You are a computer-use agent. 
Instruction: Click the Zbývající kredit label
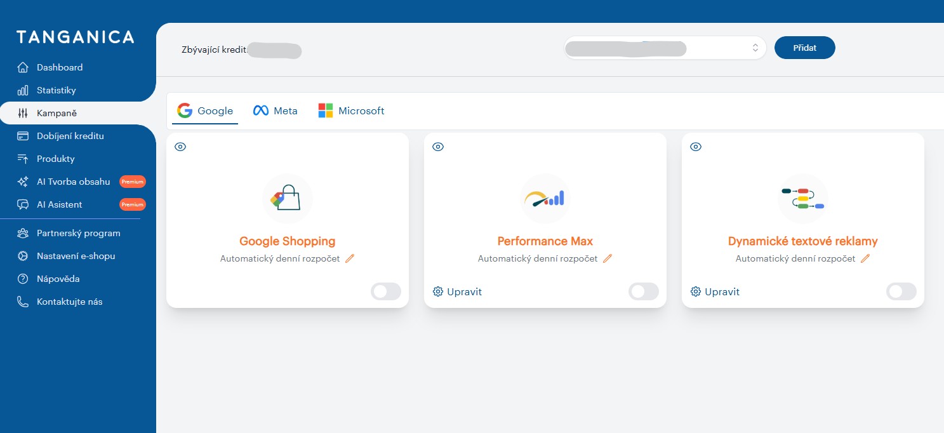(213, 49)
